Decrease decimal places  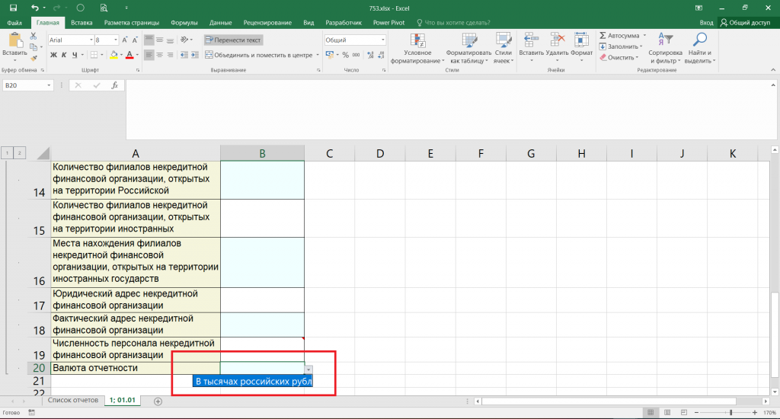(x=381, y=55)
